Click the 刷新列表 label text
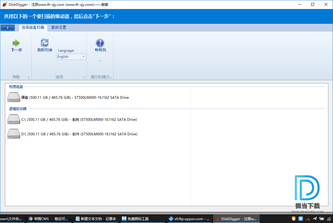The image size is (333, 223). 44,50
